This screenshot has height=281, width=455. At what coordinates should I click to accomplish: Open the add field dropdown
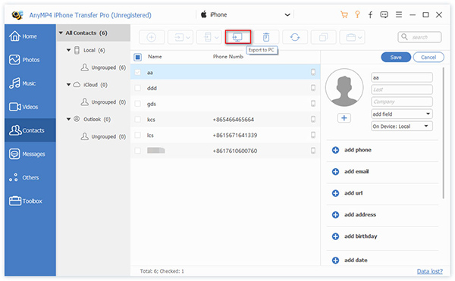402,114
